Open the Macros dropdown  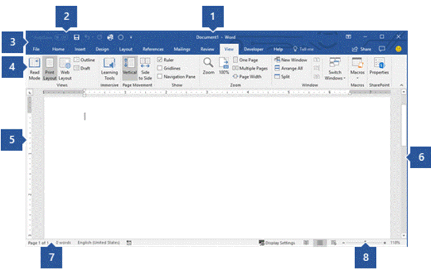[x=357, y=69]
